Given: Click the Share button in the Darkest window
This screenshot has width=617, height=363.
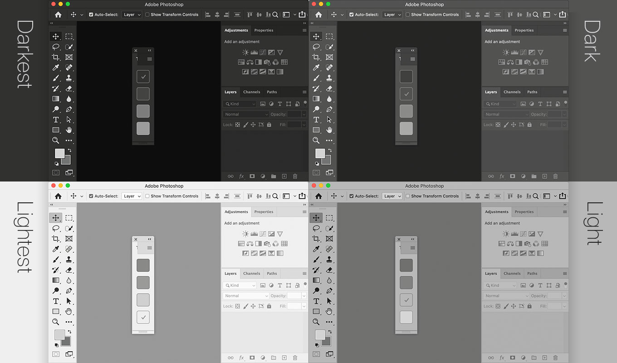Looking at the screenshot, I should 302,15.
